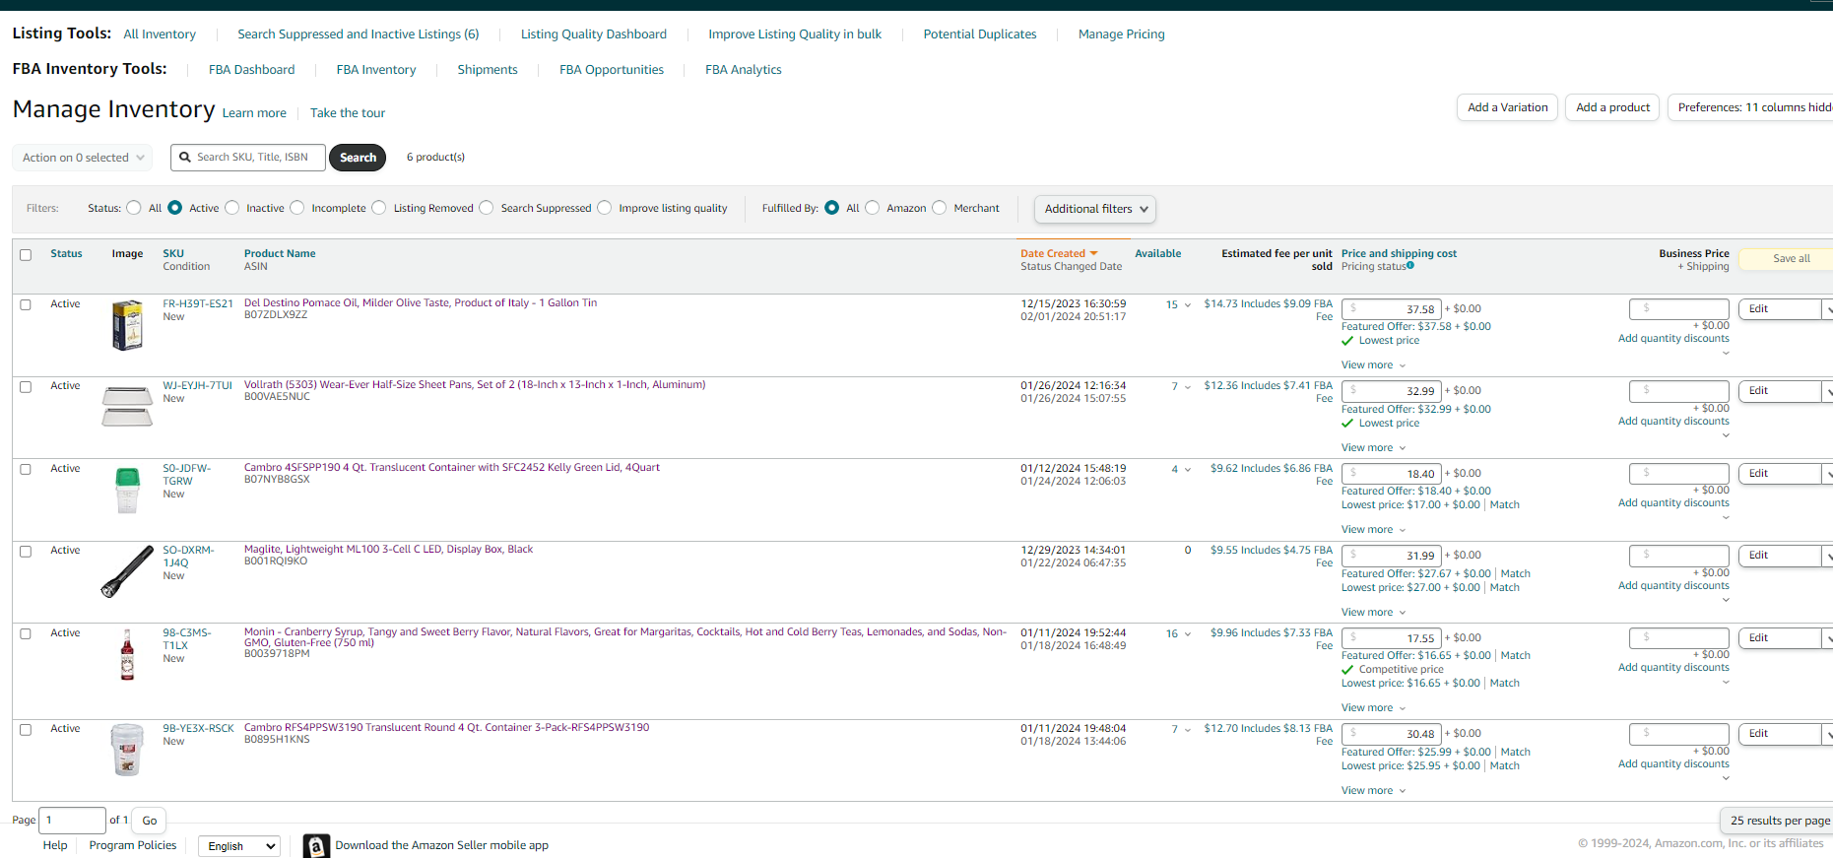Expand the Additional filters dropdown
The image size is (1833, 858).
[x=1094, y=209]
